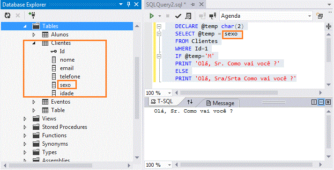Select the swap arrows icon in results tabs
334x170 pixels.
[x=190, y=102]
